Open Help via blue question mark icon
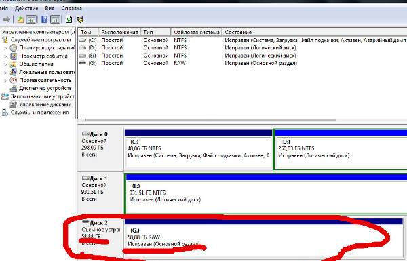The image size is (407, 261). point(44,19)
